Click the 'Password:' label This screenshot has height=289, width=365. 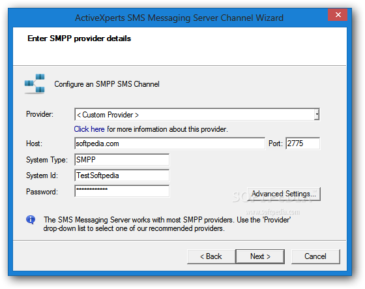(42, 192)
